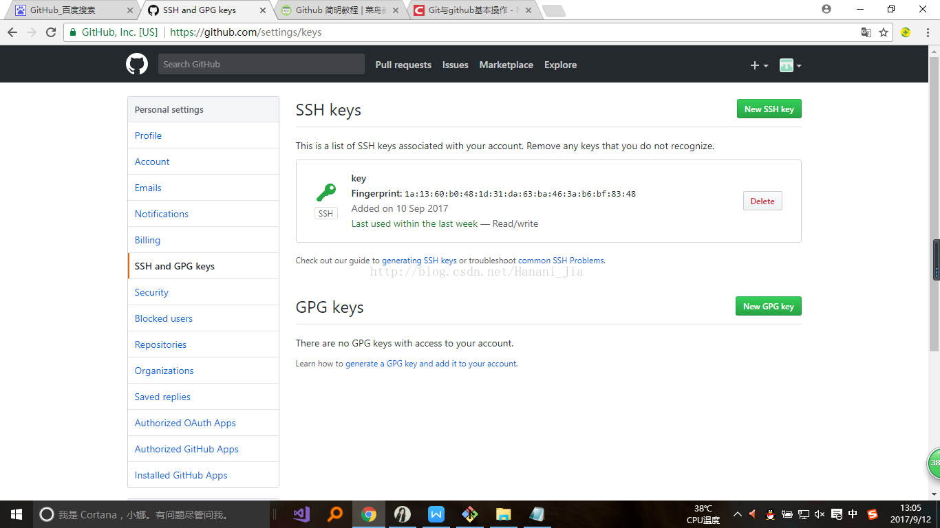Screen dimensions: 940x528
Task: Open Authorized OAuth Apps
Action: tap(203, 423)
